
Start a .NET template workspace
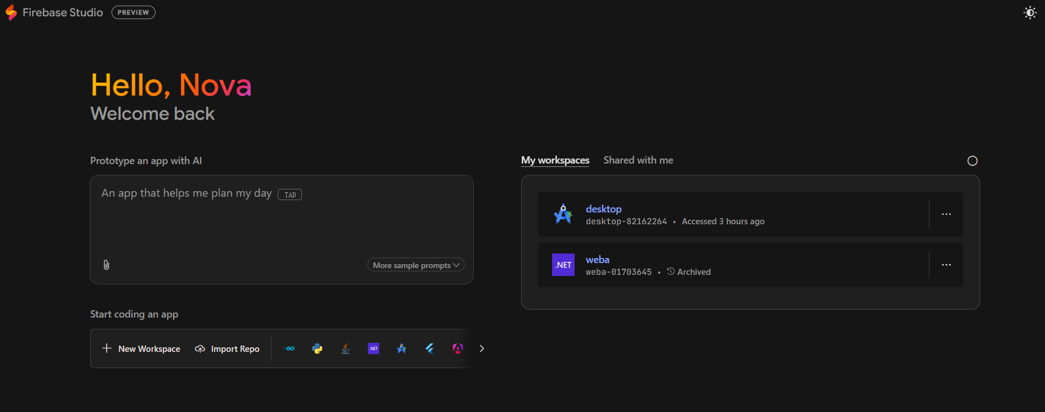(x=373, y=348)
